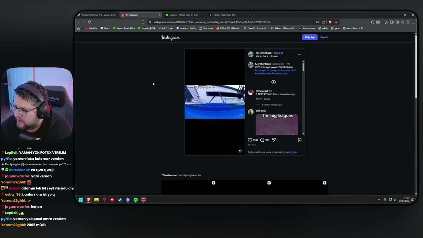Click the Brave icon in the taskbar
The width and height of the screenshot is (423, 238).
click(x=89, y=200)
